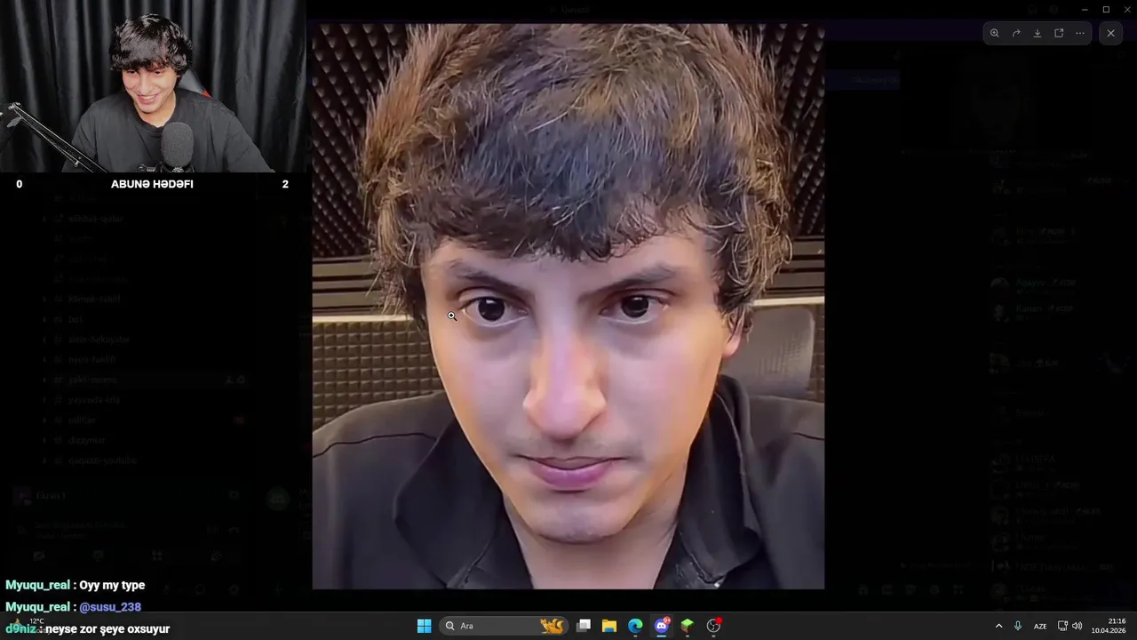This screenshot has width=1137, height=640.
Task: Click the tray volume speaker icon
Action: pyautogui.click(x=1077, y=626)
